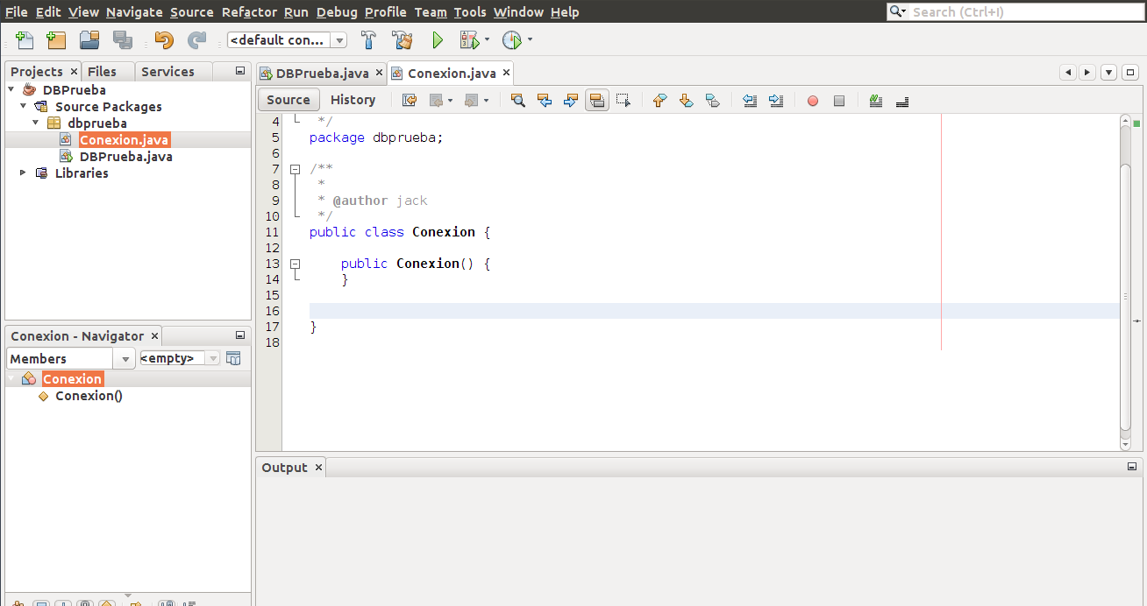Shift the current line right
Image resolution: width=1147 pixels, height=606 pixels.
[x=775, y=100]
